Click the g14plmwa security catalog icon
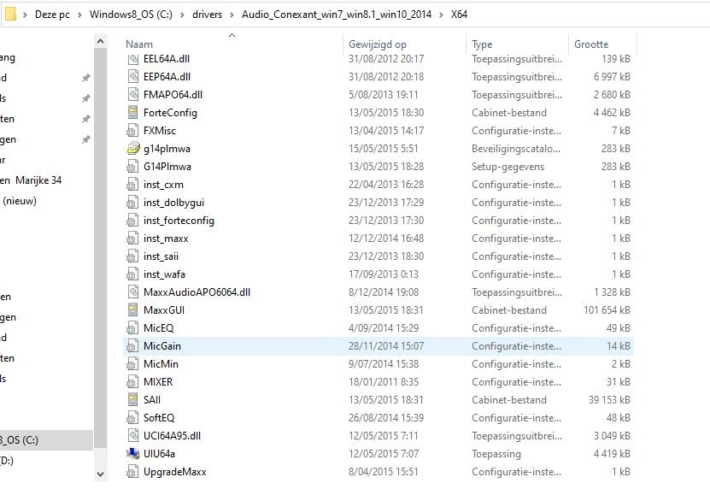Screen dimensions: 710x489 (132, 149)
